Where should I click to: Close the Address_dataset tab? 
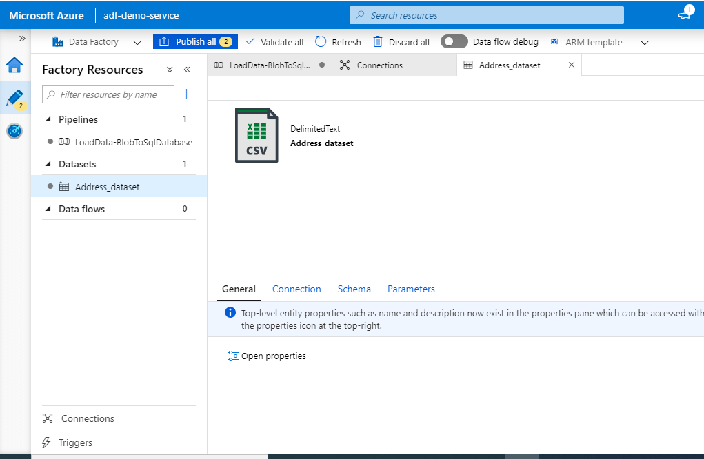pos(572,65)
